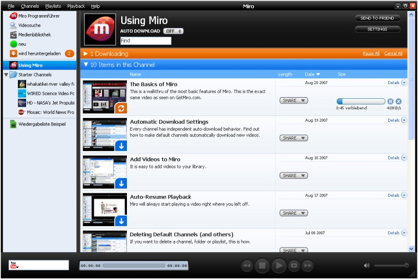Open the Playlists menu
The height and width of the screenshot is (280, 418).
point(53,6)
